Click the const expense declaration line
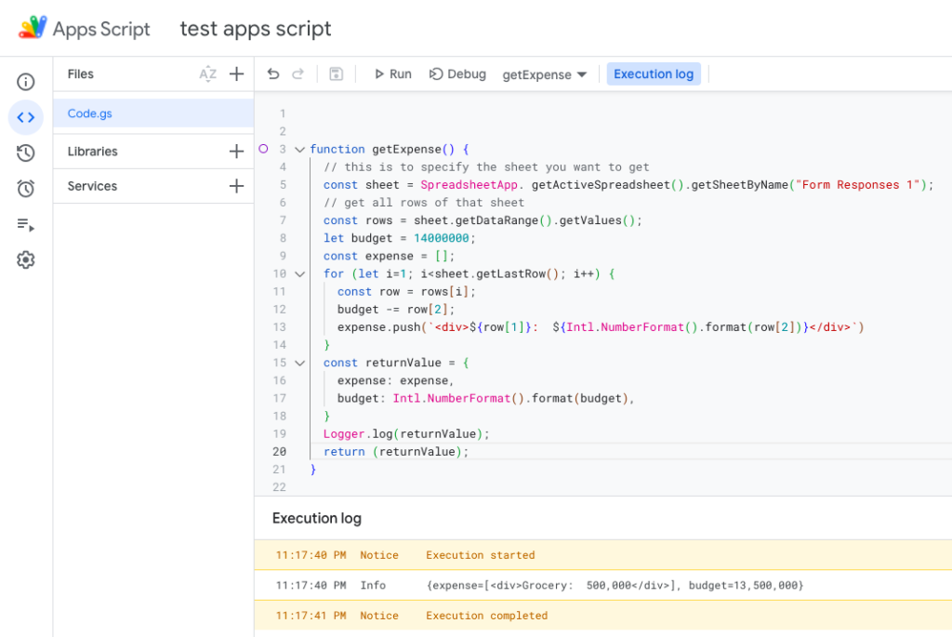The width and height of the screenshot is (952, 637). point(389,257)
